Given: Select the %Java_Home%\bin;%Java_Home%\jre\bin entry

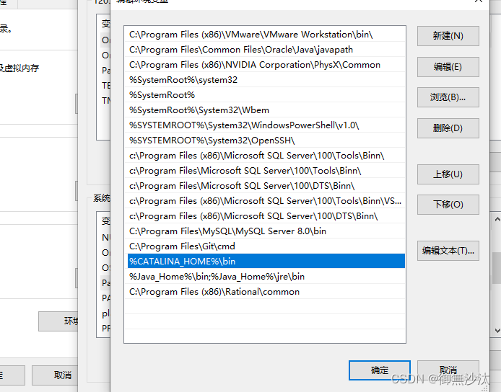Looking at the screenshot, I should point(266,277).
